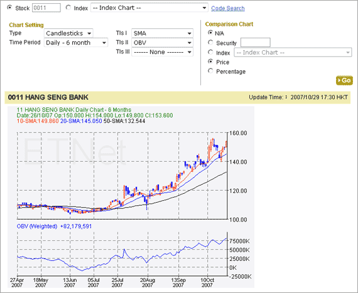Choose the Price radio option
358x293 pixels.
(x=210, y=61)
